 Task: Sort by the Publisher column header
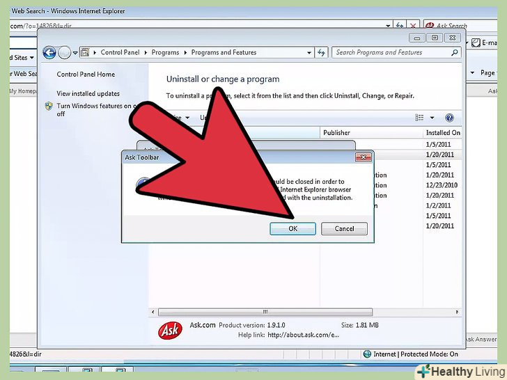371,133
